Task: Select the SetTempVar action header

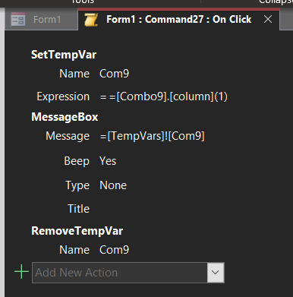Action: 64,55
